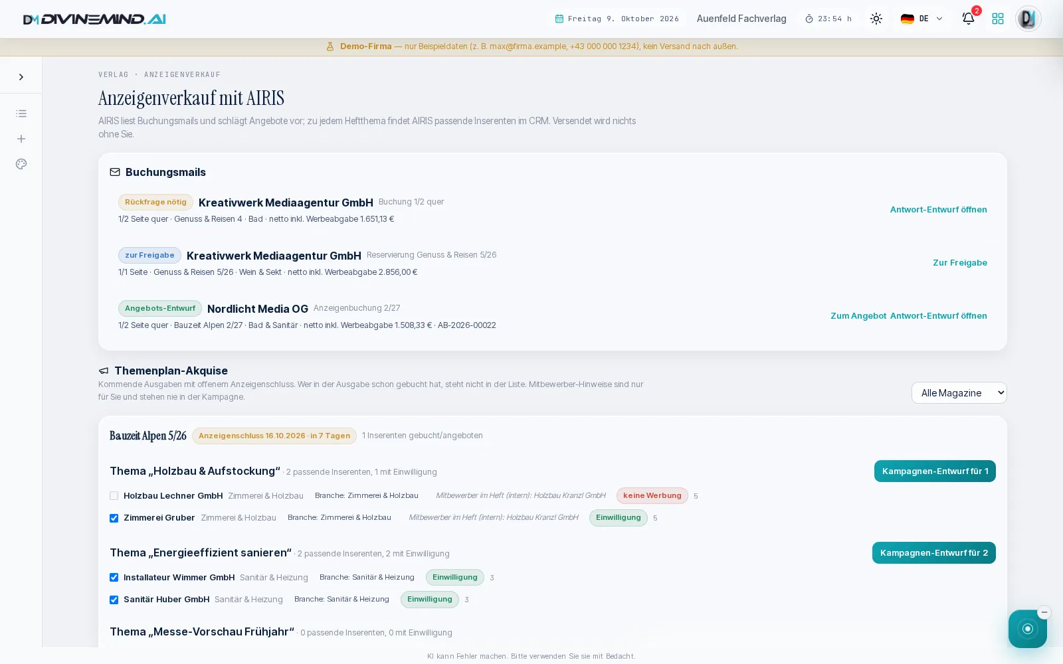Click the Angebots-Entwurf status badge
The width and height of the screenshot is (1063, 664).
point(160,308)
